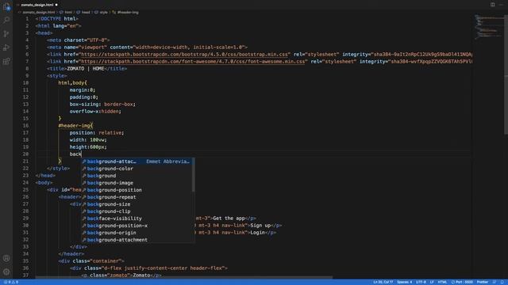Open the Search view in activity bar
This screenshot has height=285, width=508.
point(6,20)
